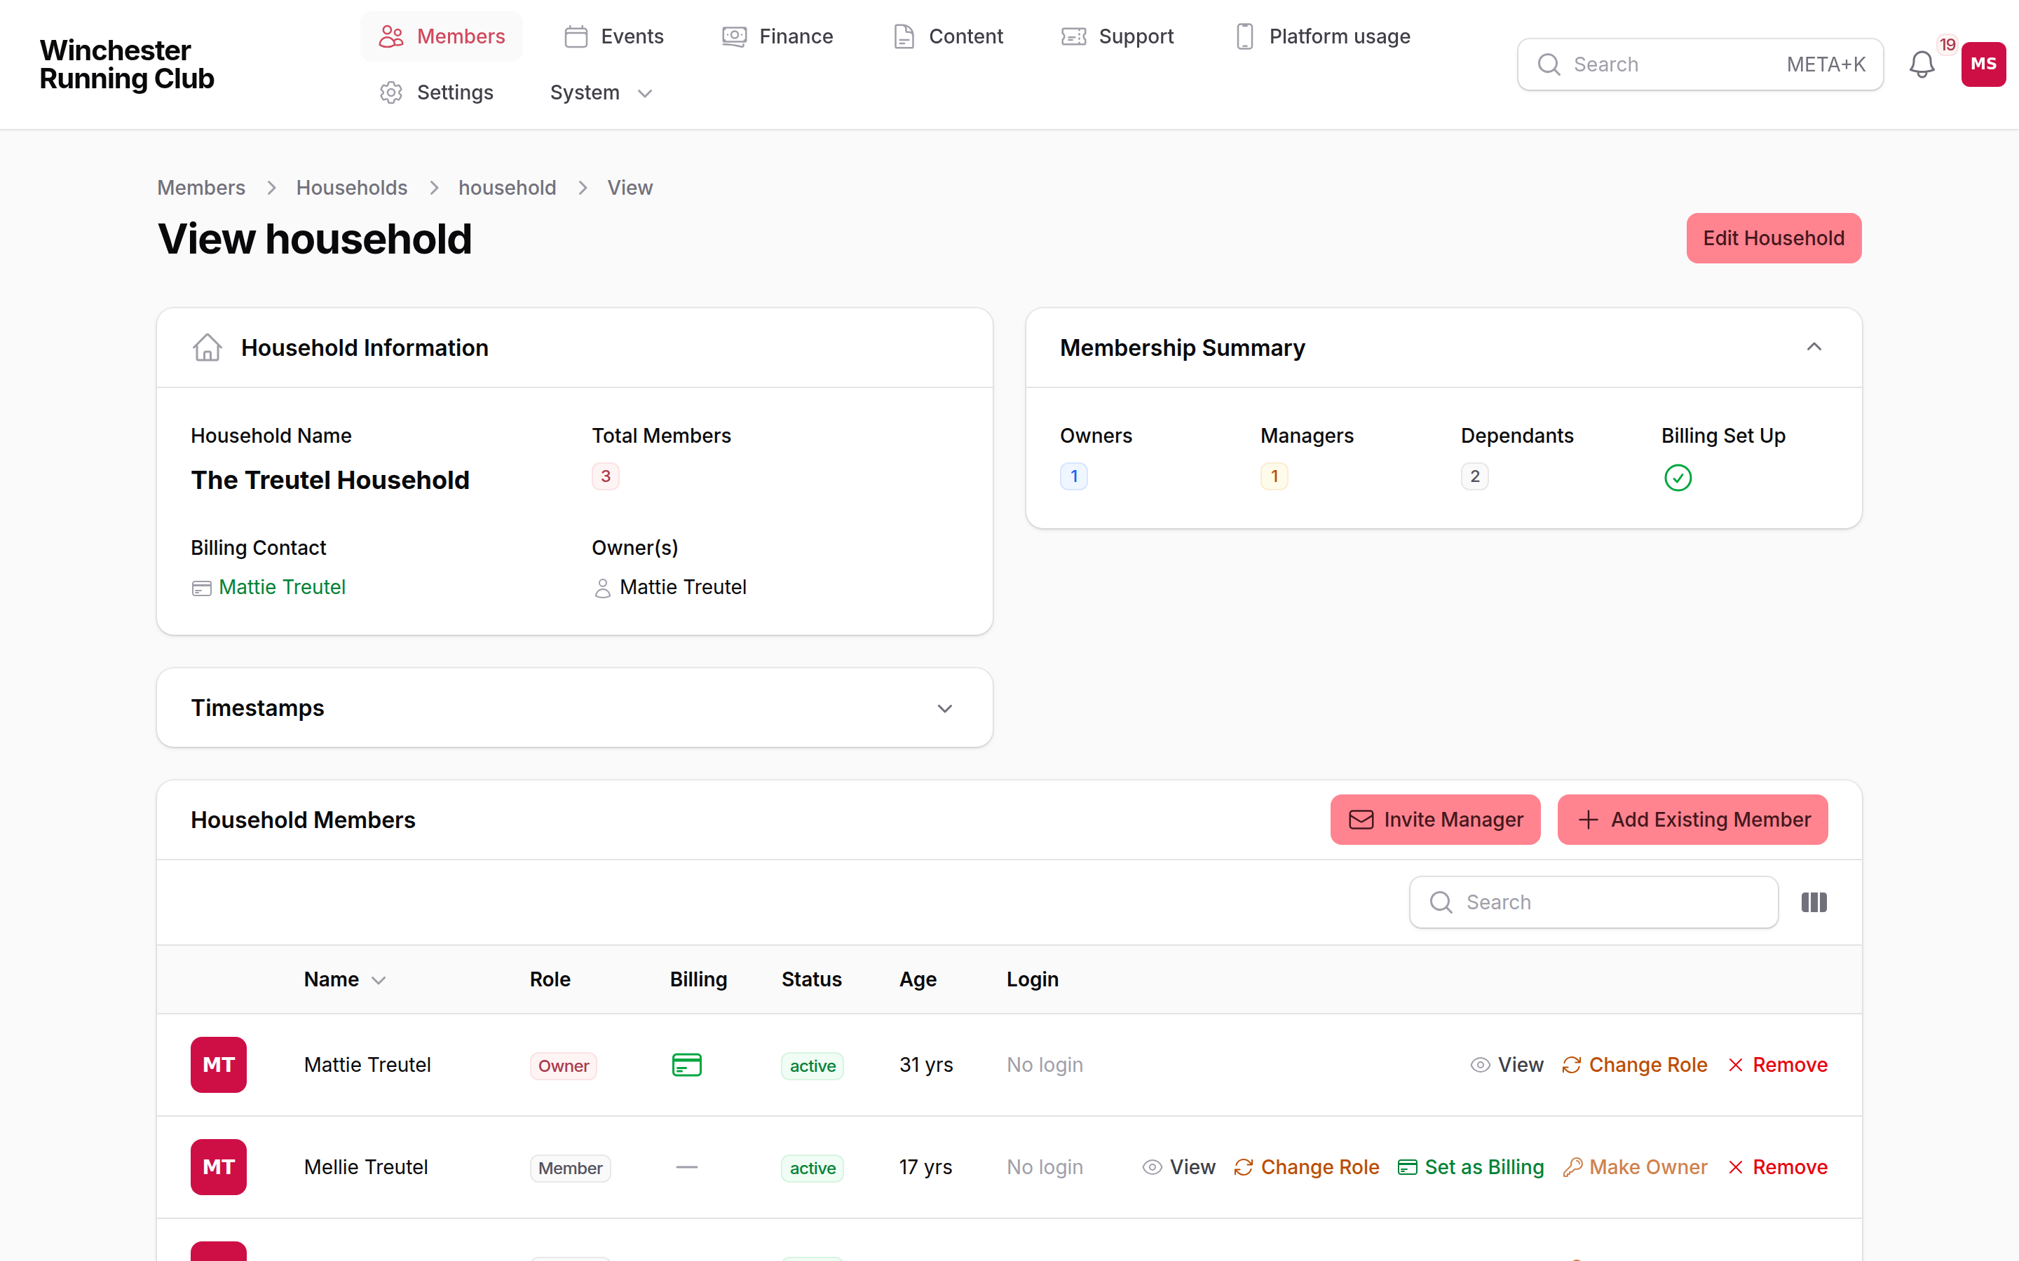View Mattie Treutel's member record
This screenshot has height=1261, width=2019.
[x=1507, y=1065]
